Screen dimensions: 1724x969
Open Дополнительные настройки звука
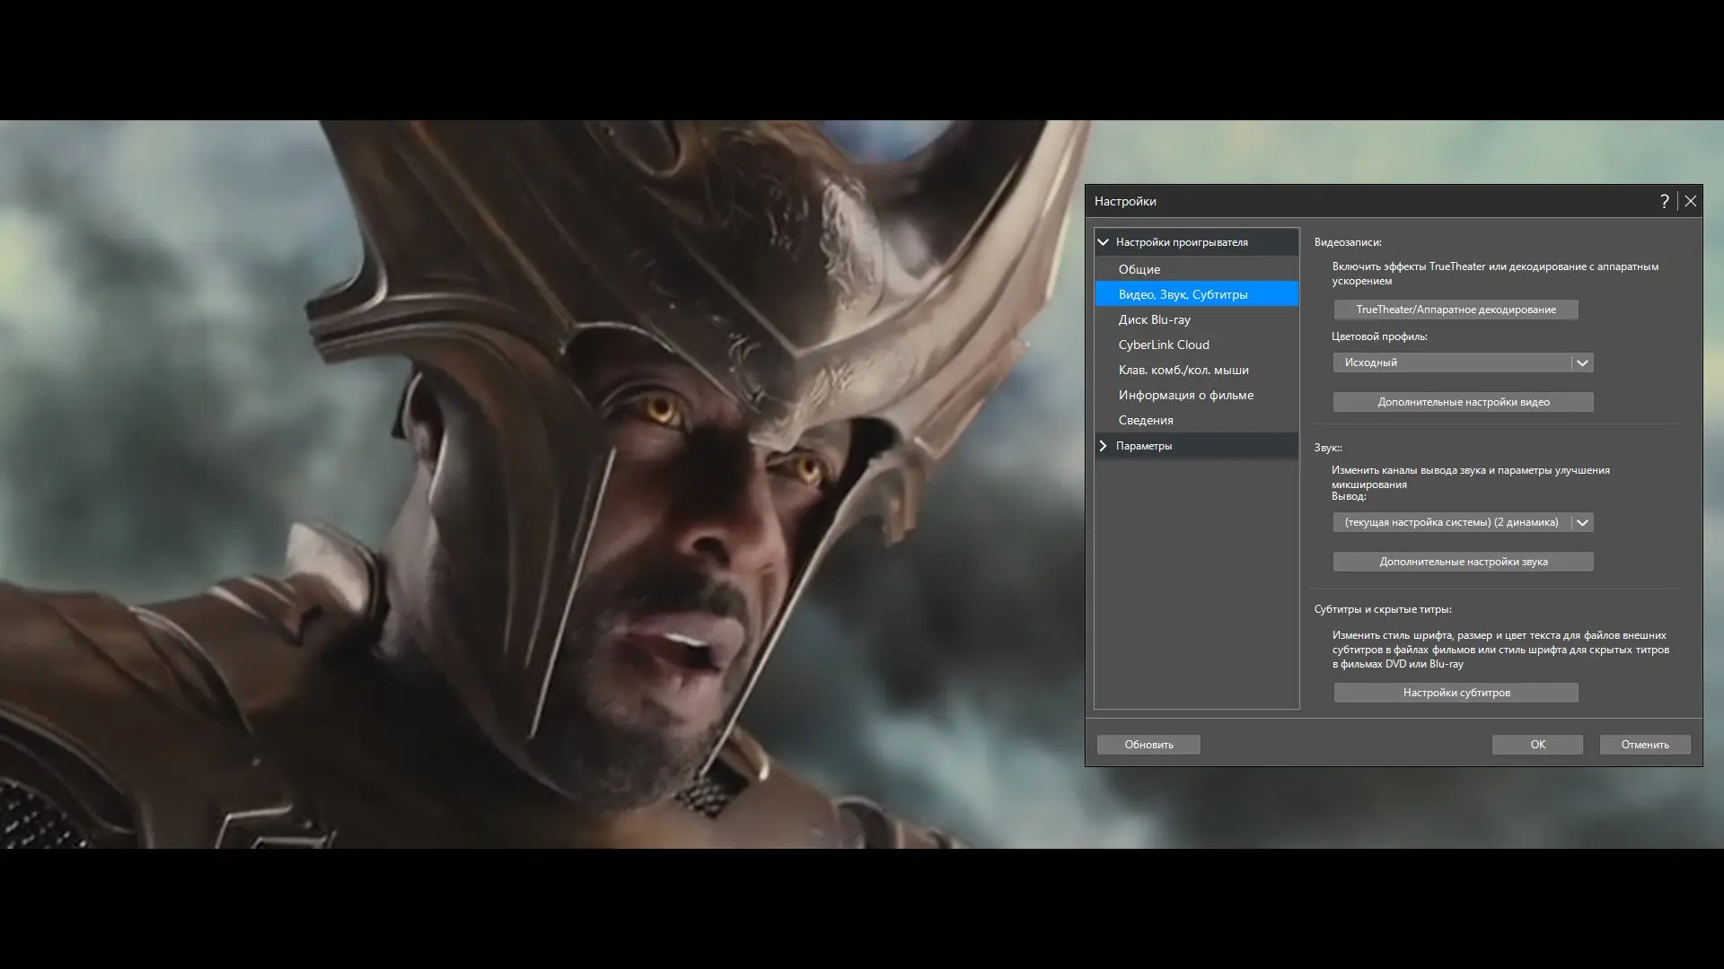(1463, 562)
